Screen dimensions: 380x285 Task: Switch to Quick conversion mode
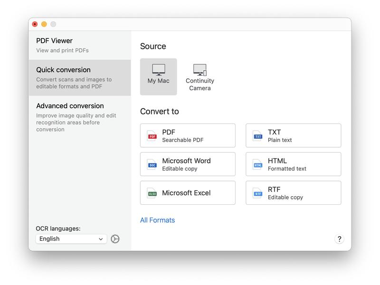[80, 78]
